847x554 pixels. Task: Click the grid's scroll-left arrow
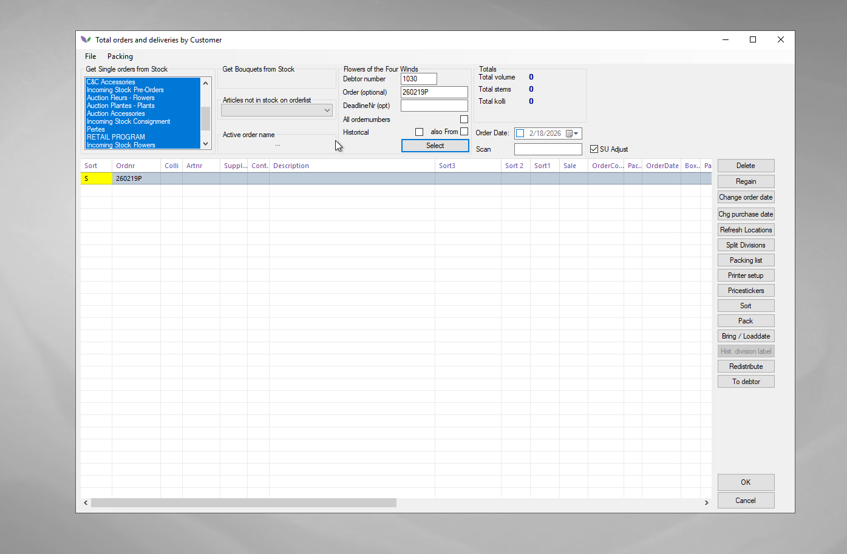(x=86, y=502)
